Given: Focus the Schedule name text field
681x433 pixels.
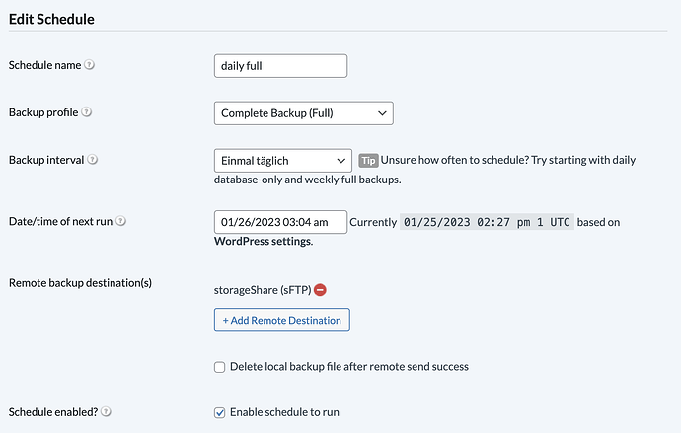Looking at the screenshot, I should point(280,66).
